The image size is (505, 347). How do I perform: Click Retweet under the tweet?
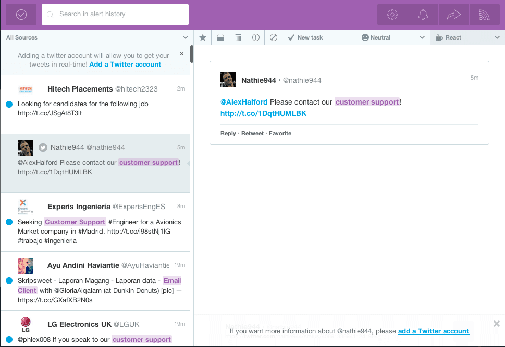coord(252,133)
